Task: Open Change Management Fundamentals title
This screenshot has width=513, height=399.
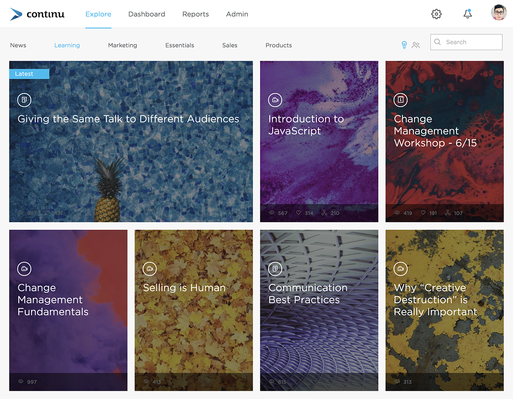Action: tap(53, 300)
